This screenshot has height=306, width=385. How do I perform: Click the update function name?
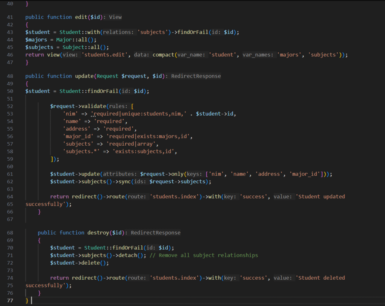[84, 76]
